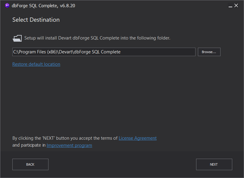The height and width of the screenshot is (178, 244).
Task: Click the 'Setup will install Devart dbForge' text
Action: [x=97, y=38]
